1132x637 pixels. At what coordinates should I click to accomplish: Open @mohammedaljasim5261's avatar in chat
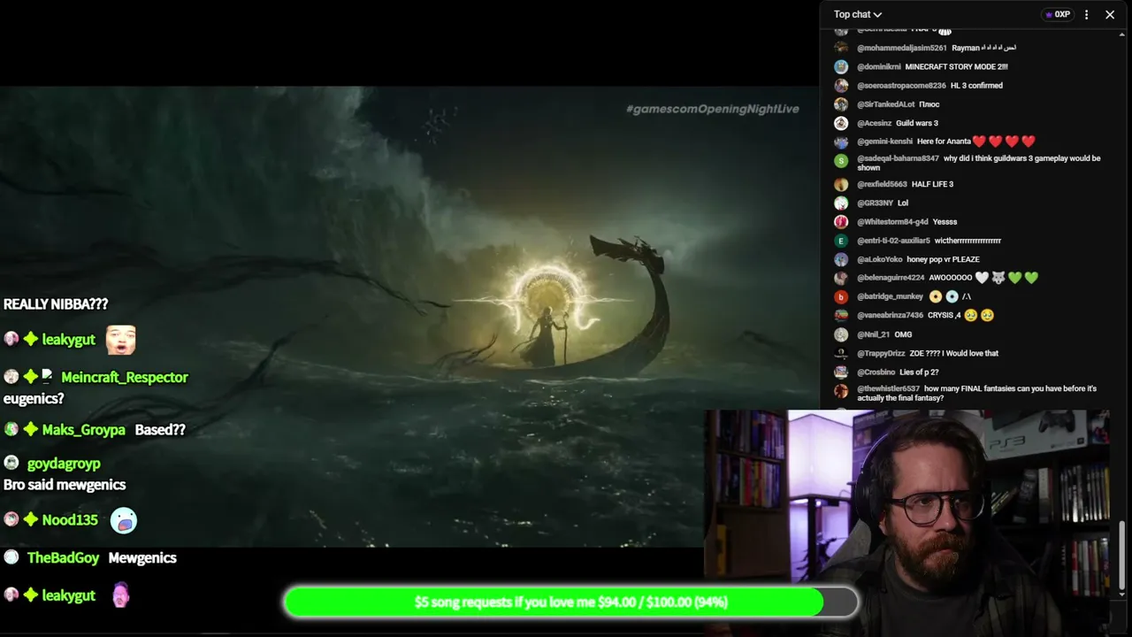click(x=841, y=48)
